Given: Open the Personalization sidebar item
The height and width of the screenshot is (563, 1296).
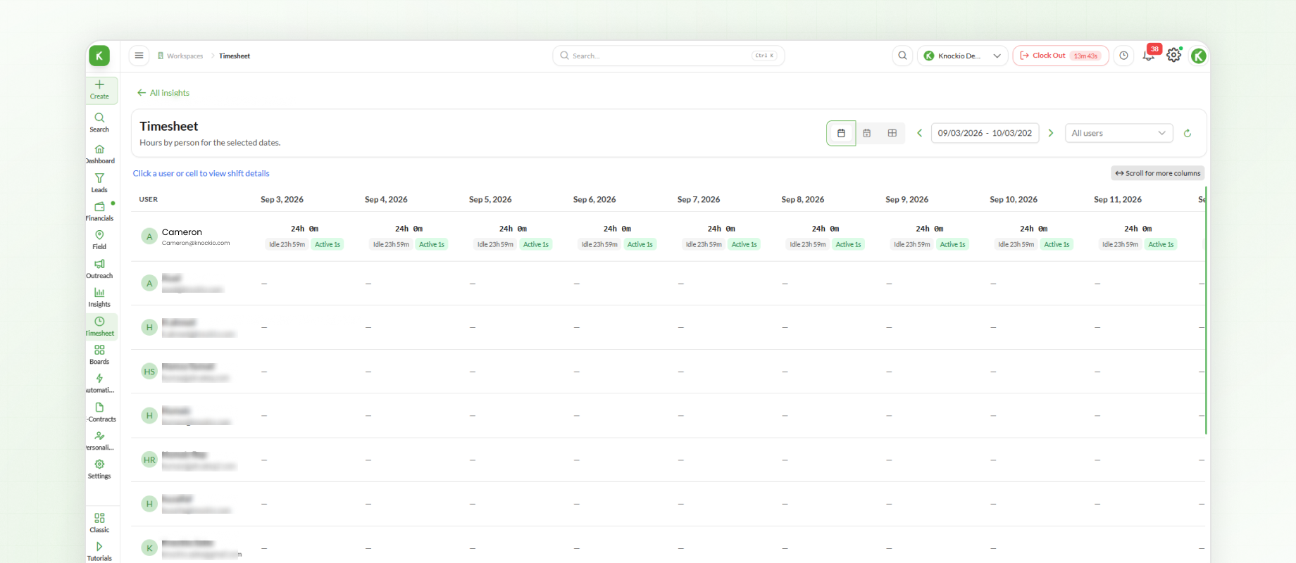Looking at the screenshot, I should (x=99, y=441).
